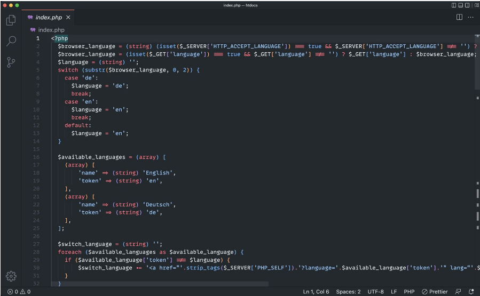The image size is (480, 296).
Task: Click the yellow minimize window button
Action: [11, 5]
